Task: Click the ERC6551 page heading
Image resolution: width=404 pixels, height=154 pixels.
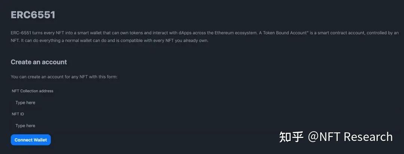Action: 33,15
